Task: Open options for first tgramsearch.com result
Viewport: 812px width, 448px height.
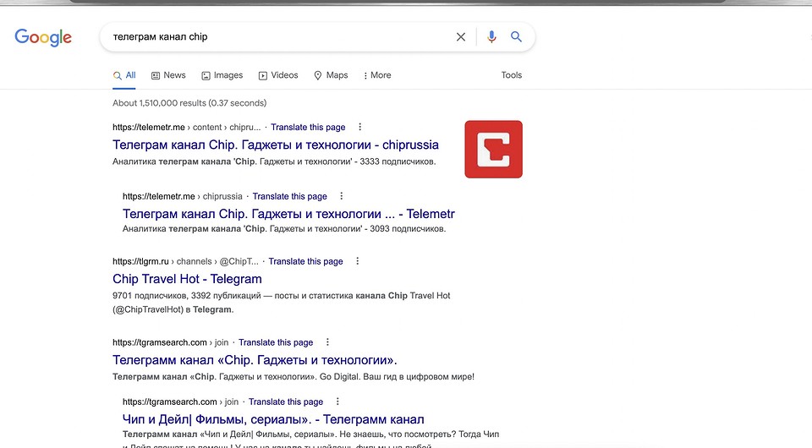Action: pyautogui.click(x=327, y=342)
